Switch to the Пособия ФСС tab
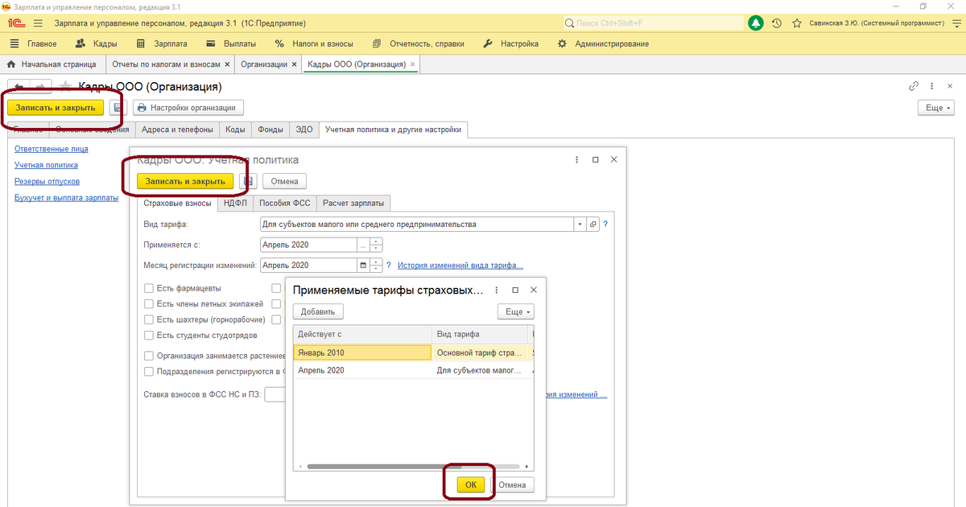This screenshot has width=966, height=507. click(x=283, y=203)
